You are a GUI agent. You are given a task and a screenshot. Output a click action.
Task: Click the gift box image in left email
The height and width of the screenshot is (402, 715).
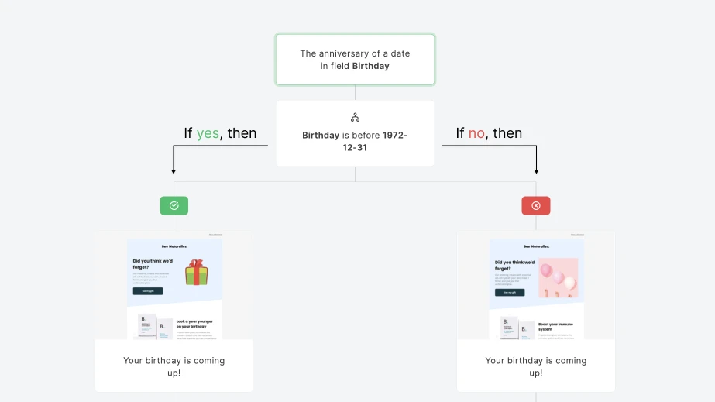(197, 273)
